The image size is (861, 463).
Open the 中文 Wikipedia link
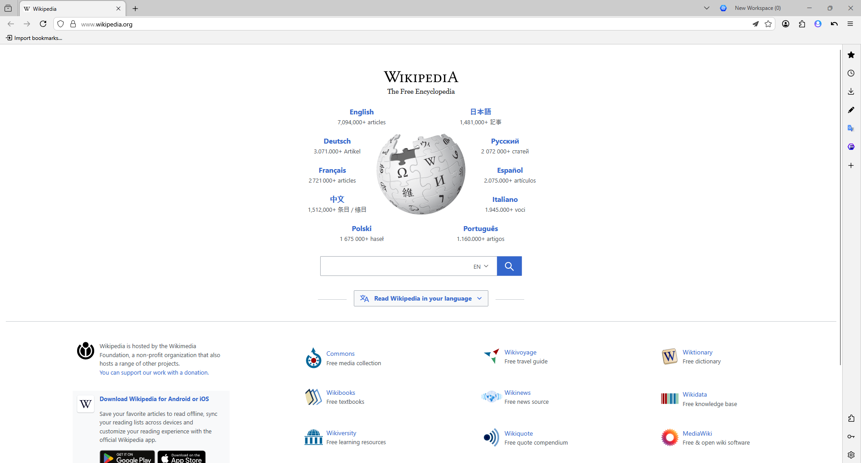(337, 199)
